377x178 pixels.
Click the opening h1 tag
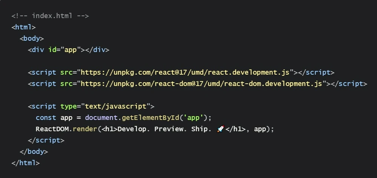pyautogui.click(x=109, y=129)
